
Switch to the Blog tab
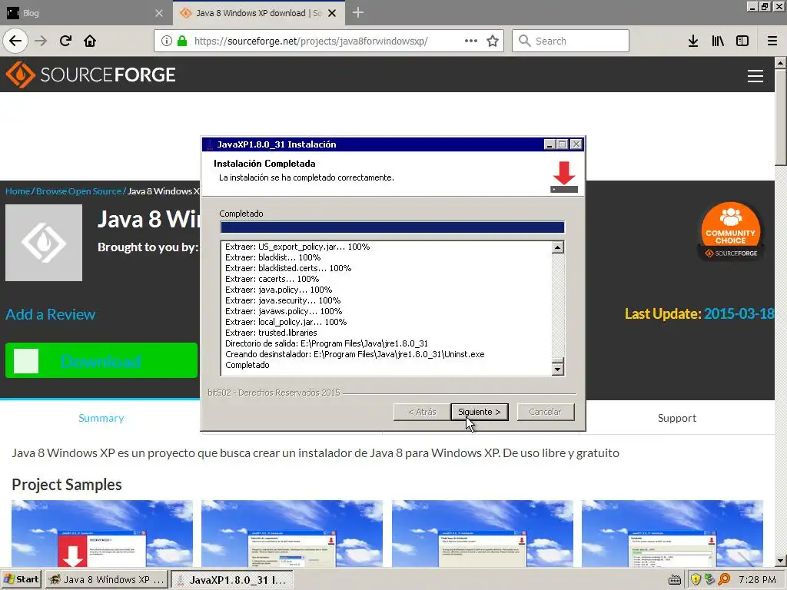pos(86,13)
